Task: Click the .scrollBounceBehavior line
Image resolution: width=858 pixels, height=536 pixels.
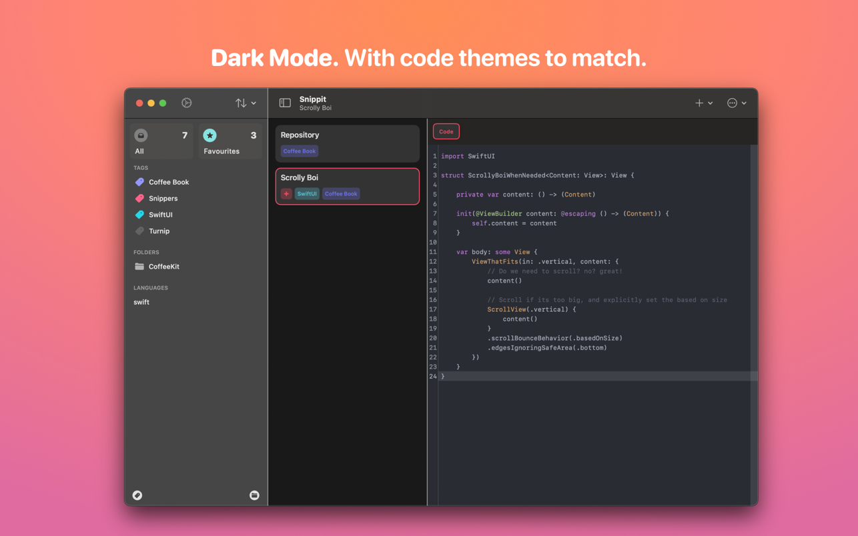Action: 555,338
